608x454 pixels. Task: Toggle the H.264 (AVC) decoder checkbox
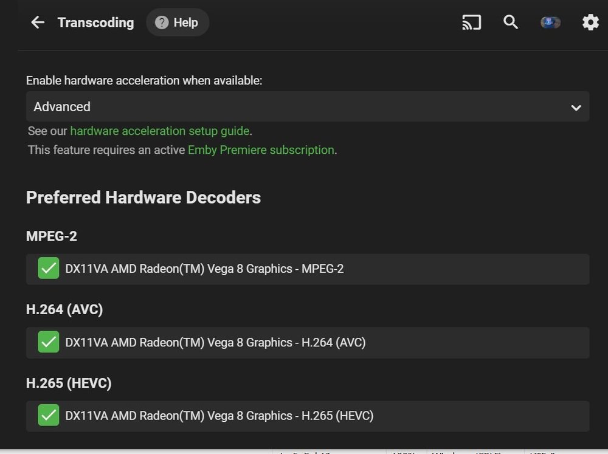pos(49,342)
